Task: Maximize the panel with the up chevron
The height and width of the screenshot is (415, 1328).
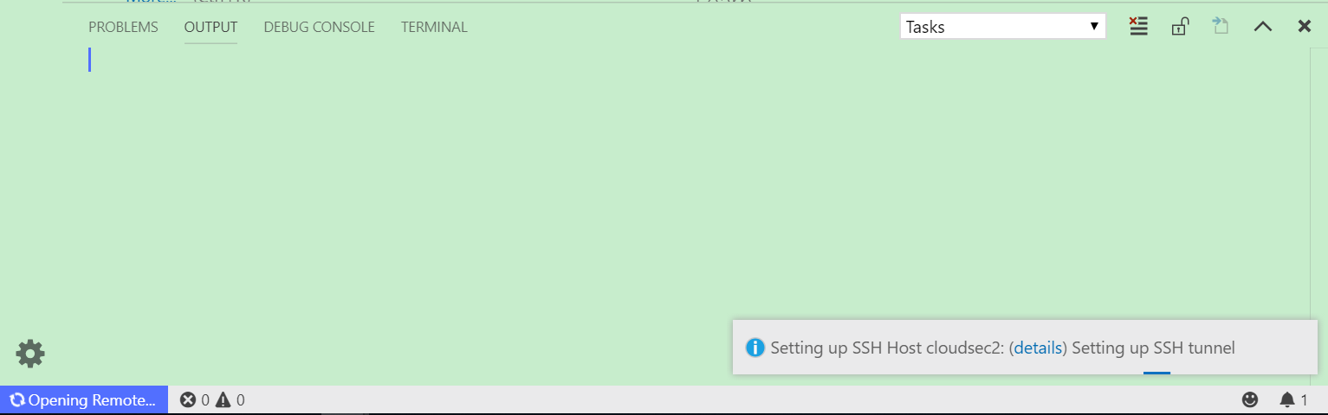Action: point(1263,27)
